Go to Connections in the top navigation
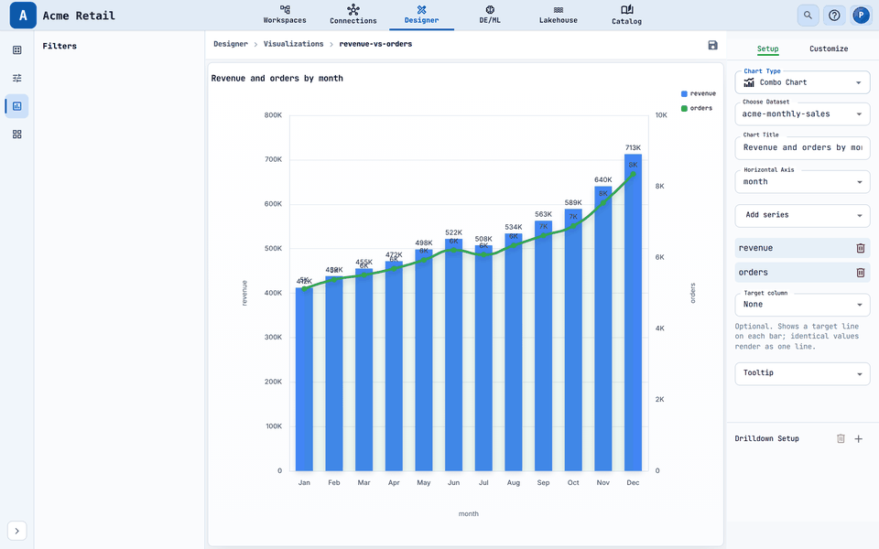The image size is (879, 549). click(353, 15)
